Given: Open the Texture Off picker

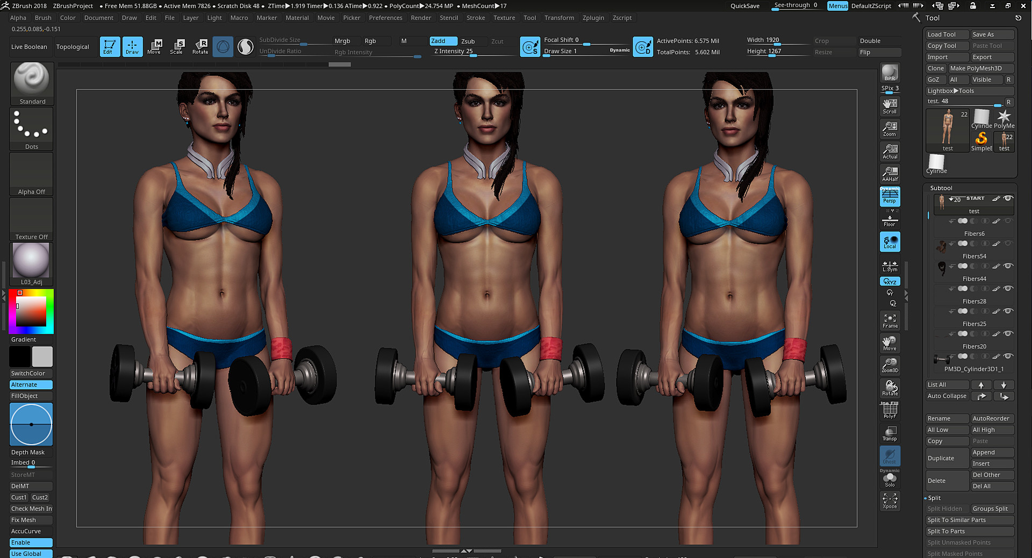Looking at the screenshot, I should [32, 219].
